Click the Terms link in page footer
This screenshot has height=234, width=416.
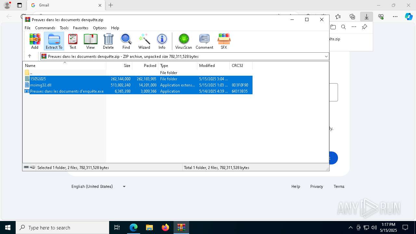[339, 187]
